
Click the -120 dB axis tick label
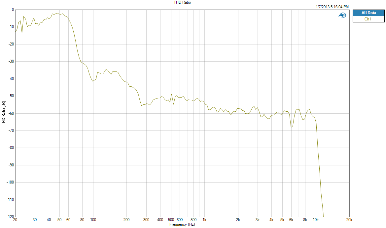(10, 217)
